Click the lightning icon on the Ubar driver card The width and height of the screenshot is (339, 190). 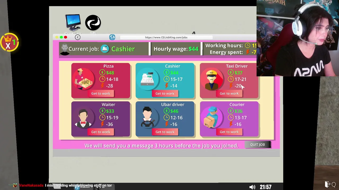pyautogui.click(x=167, y=124)
